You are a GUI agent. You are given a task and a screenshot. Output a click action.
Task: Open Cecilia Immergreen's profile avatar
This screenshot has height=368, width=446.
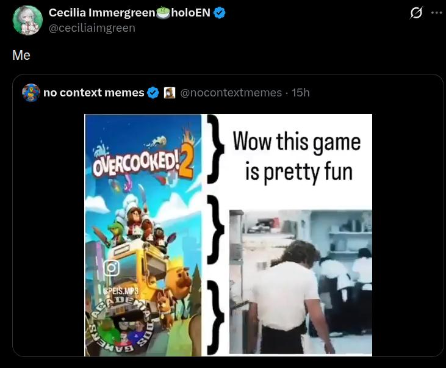tap(27, 20)
